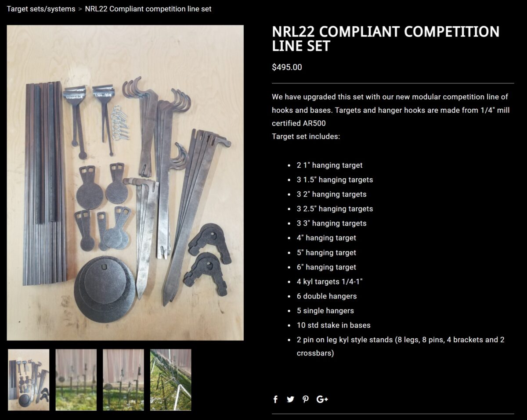Open the large product photo on plywood
This screenshot has height=420, width=527.
point(125,183)
